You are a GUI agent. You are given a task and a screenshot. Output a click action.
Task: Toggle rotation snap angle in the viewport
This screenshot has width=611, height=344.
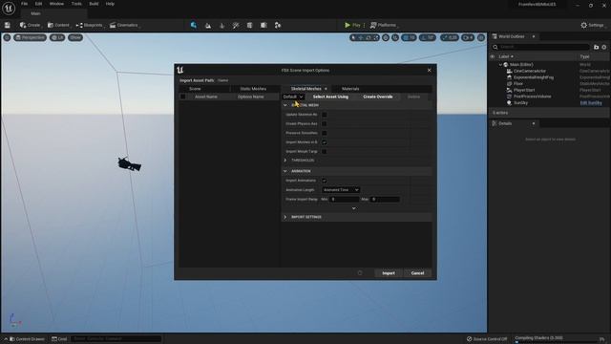coord(428,37)
